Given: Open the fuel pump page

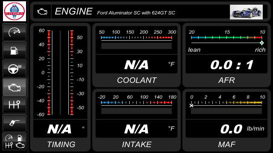Looking at the screenshot, I should pyautogui.click(x=15, y=51).
